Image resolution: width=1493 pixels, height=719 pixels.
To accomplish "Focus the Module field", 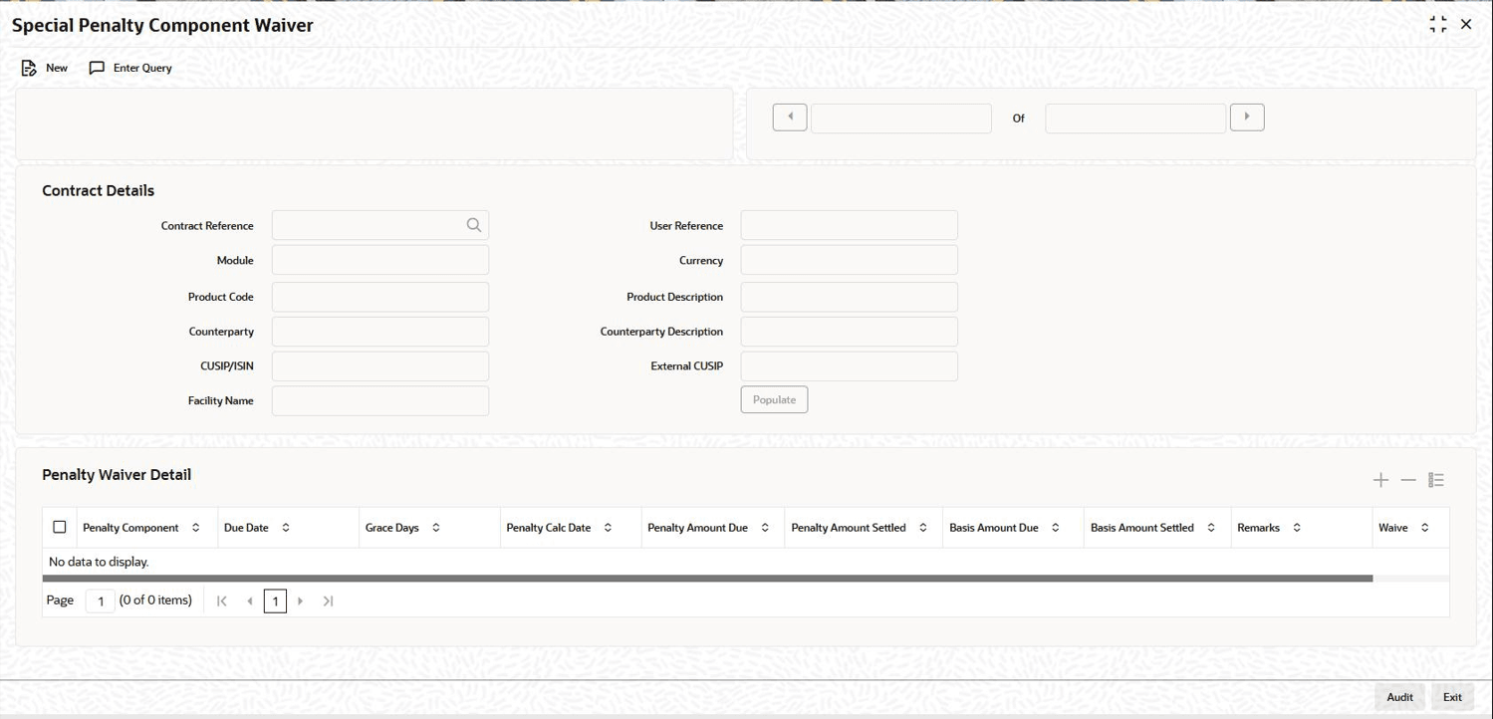I will click(x=380, y=260).
